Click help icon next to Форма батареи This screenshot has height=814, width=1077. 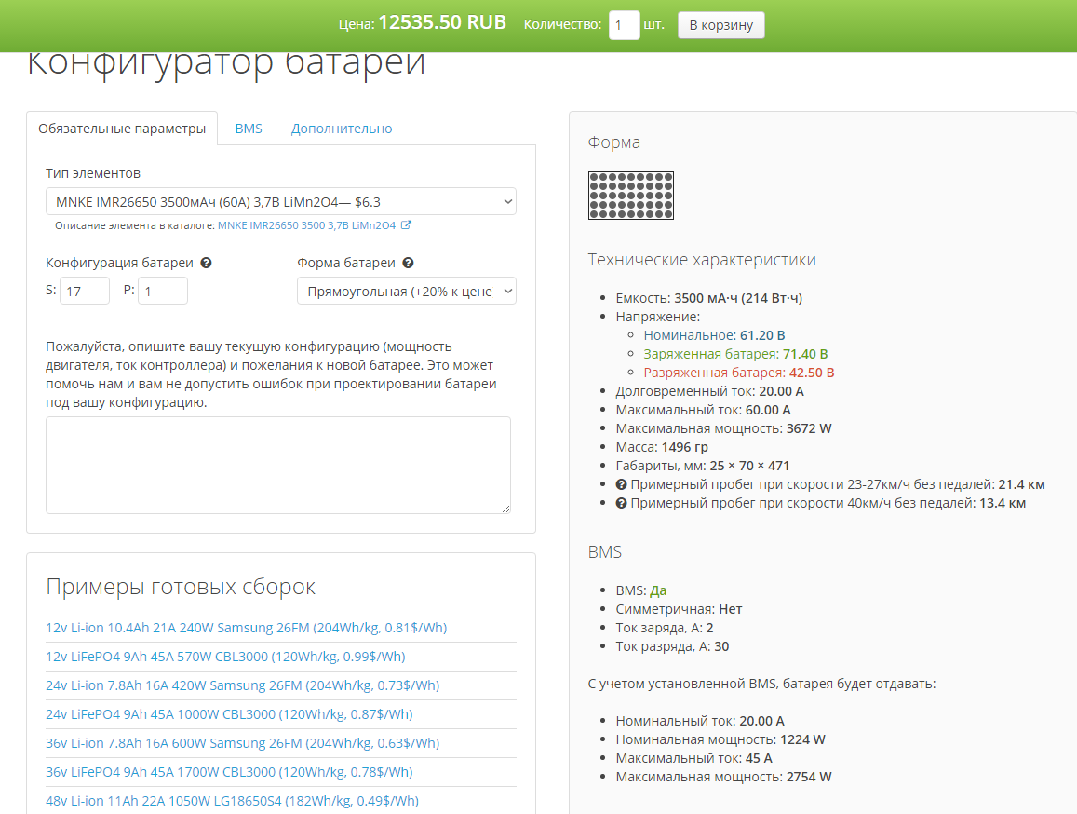(x=408, y=263)
